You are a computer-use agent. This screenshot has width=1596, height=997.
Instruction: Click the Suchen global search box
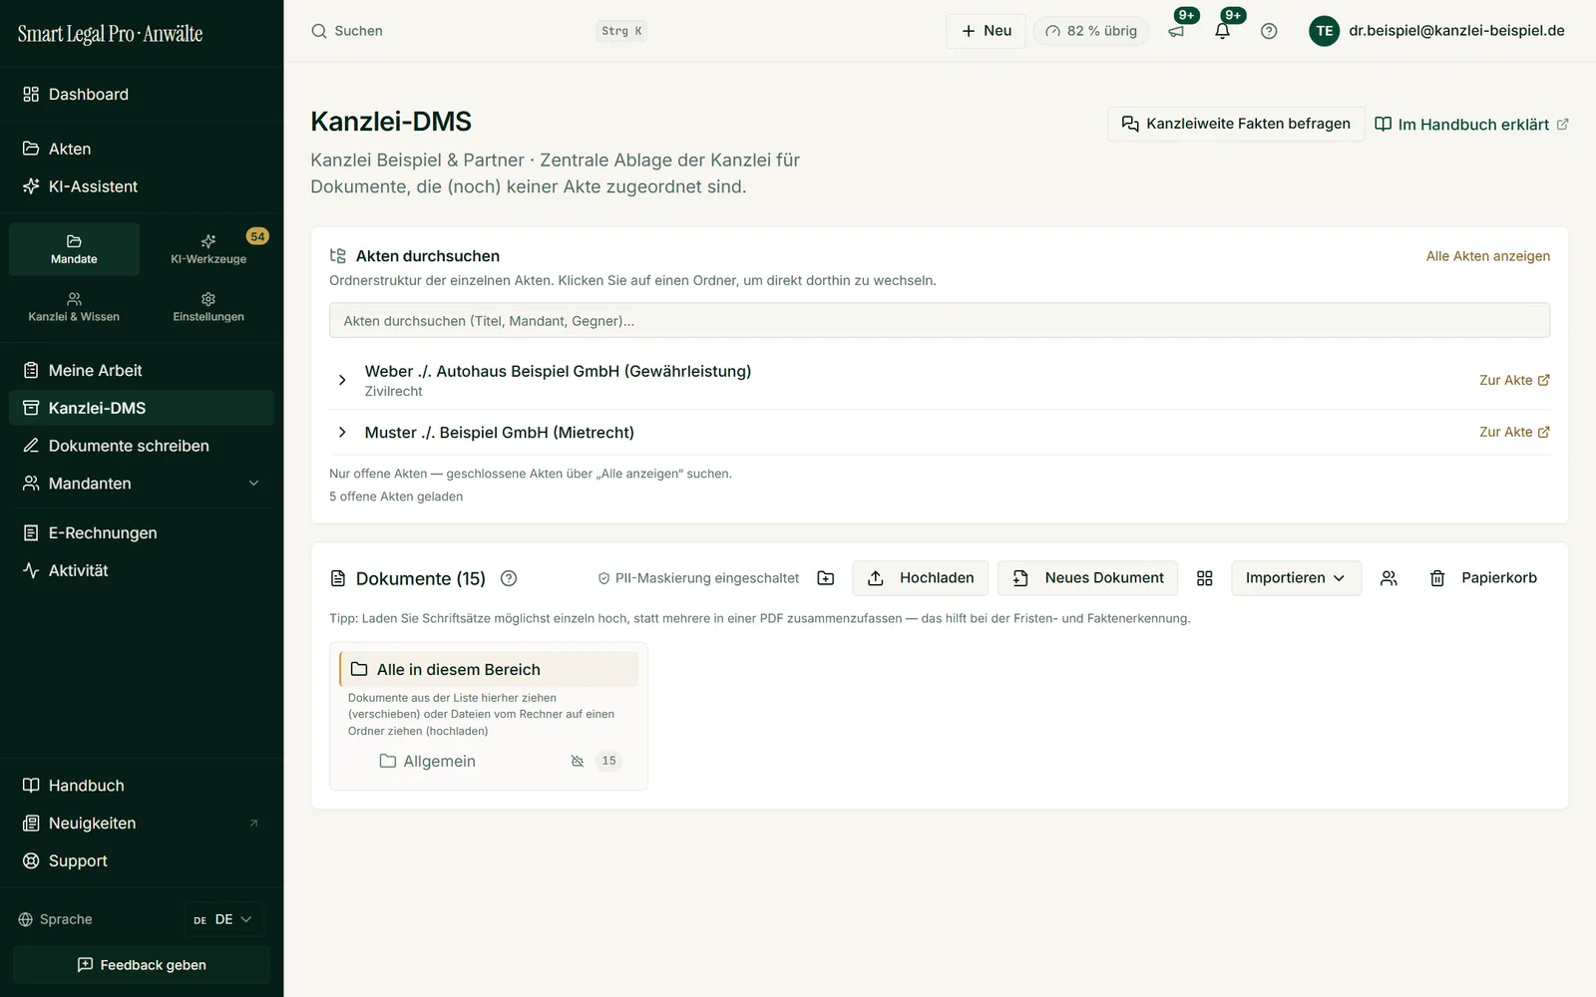480,31
